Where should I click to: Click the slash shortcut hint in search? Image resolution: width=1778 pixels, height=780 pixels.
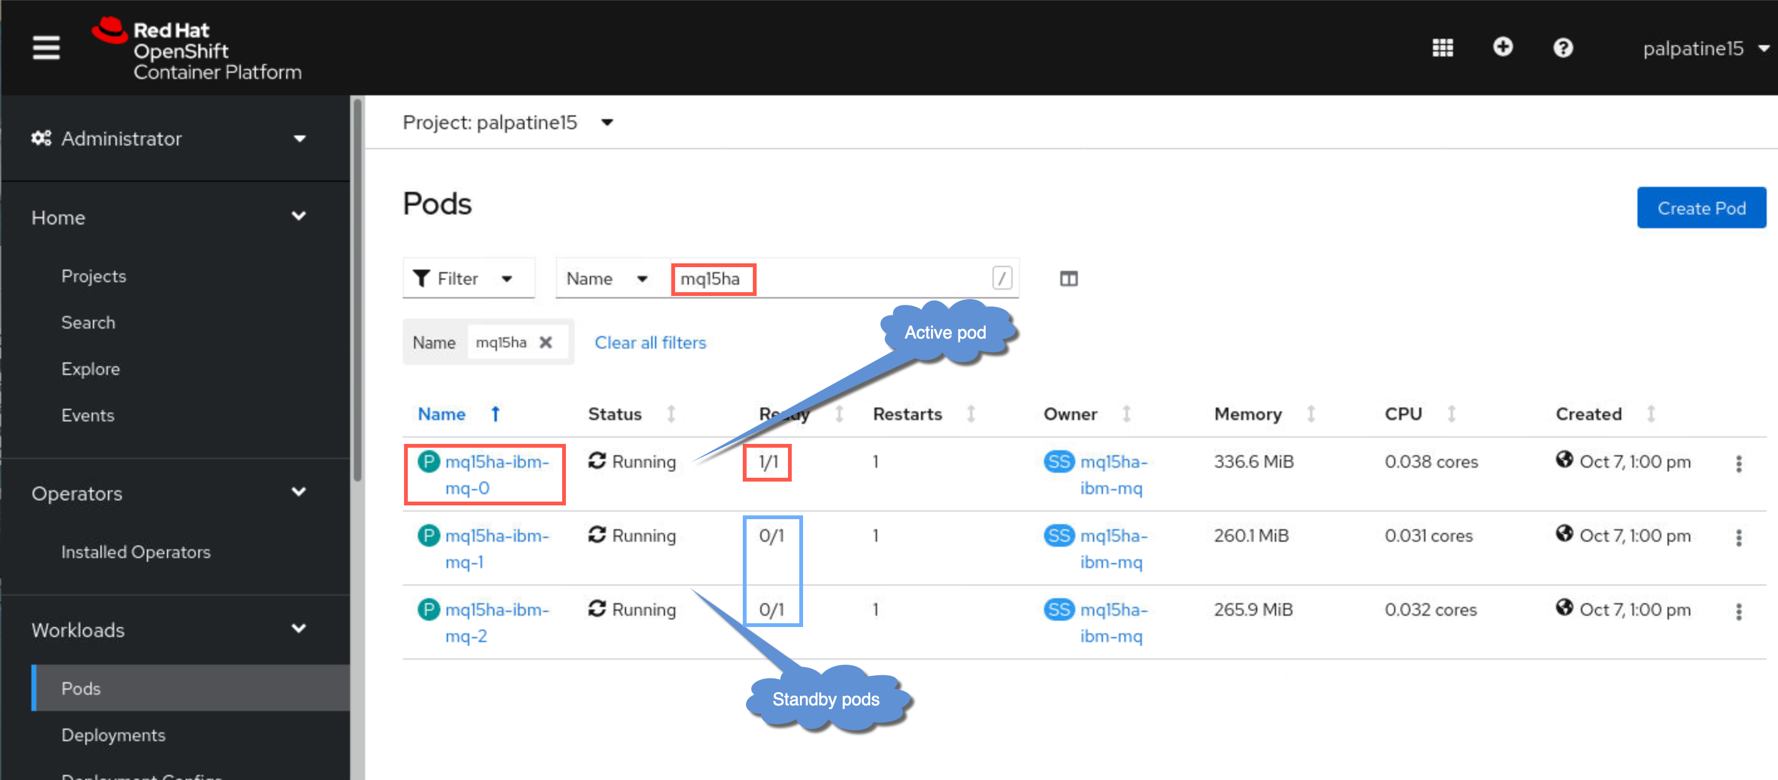point(1002,278)
